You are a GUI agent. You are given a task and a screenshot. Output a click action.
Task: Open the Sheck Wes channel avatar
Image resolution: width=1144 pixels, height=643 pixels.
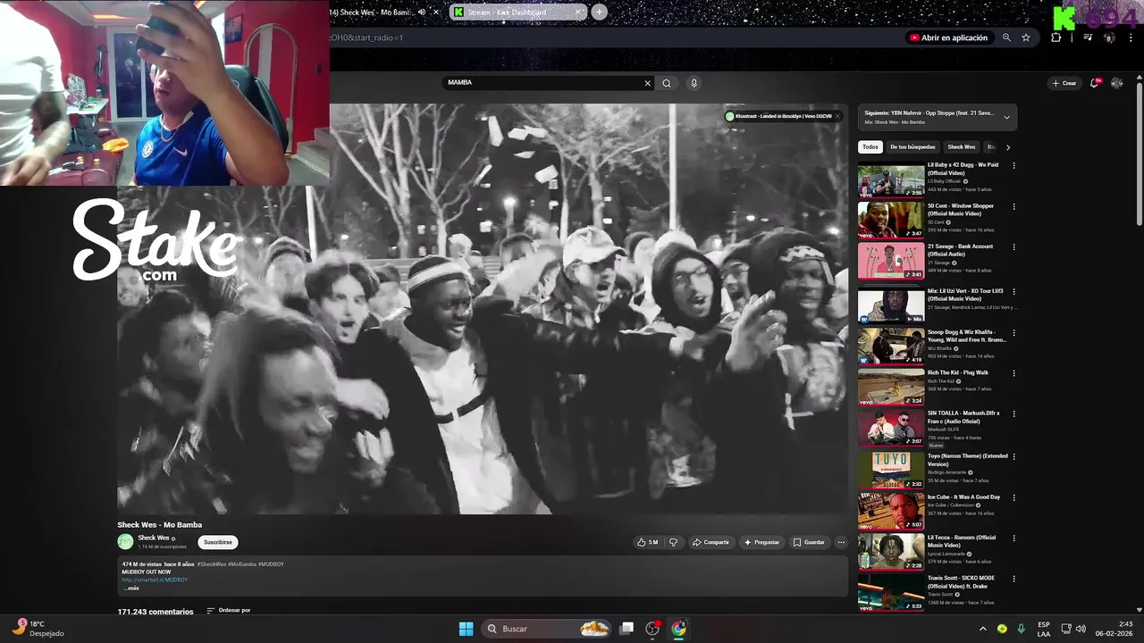[x=125, y=541]
